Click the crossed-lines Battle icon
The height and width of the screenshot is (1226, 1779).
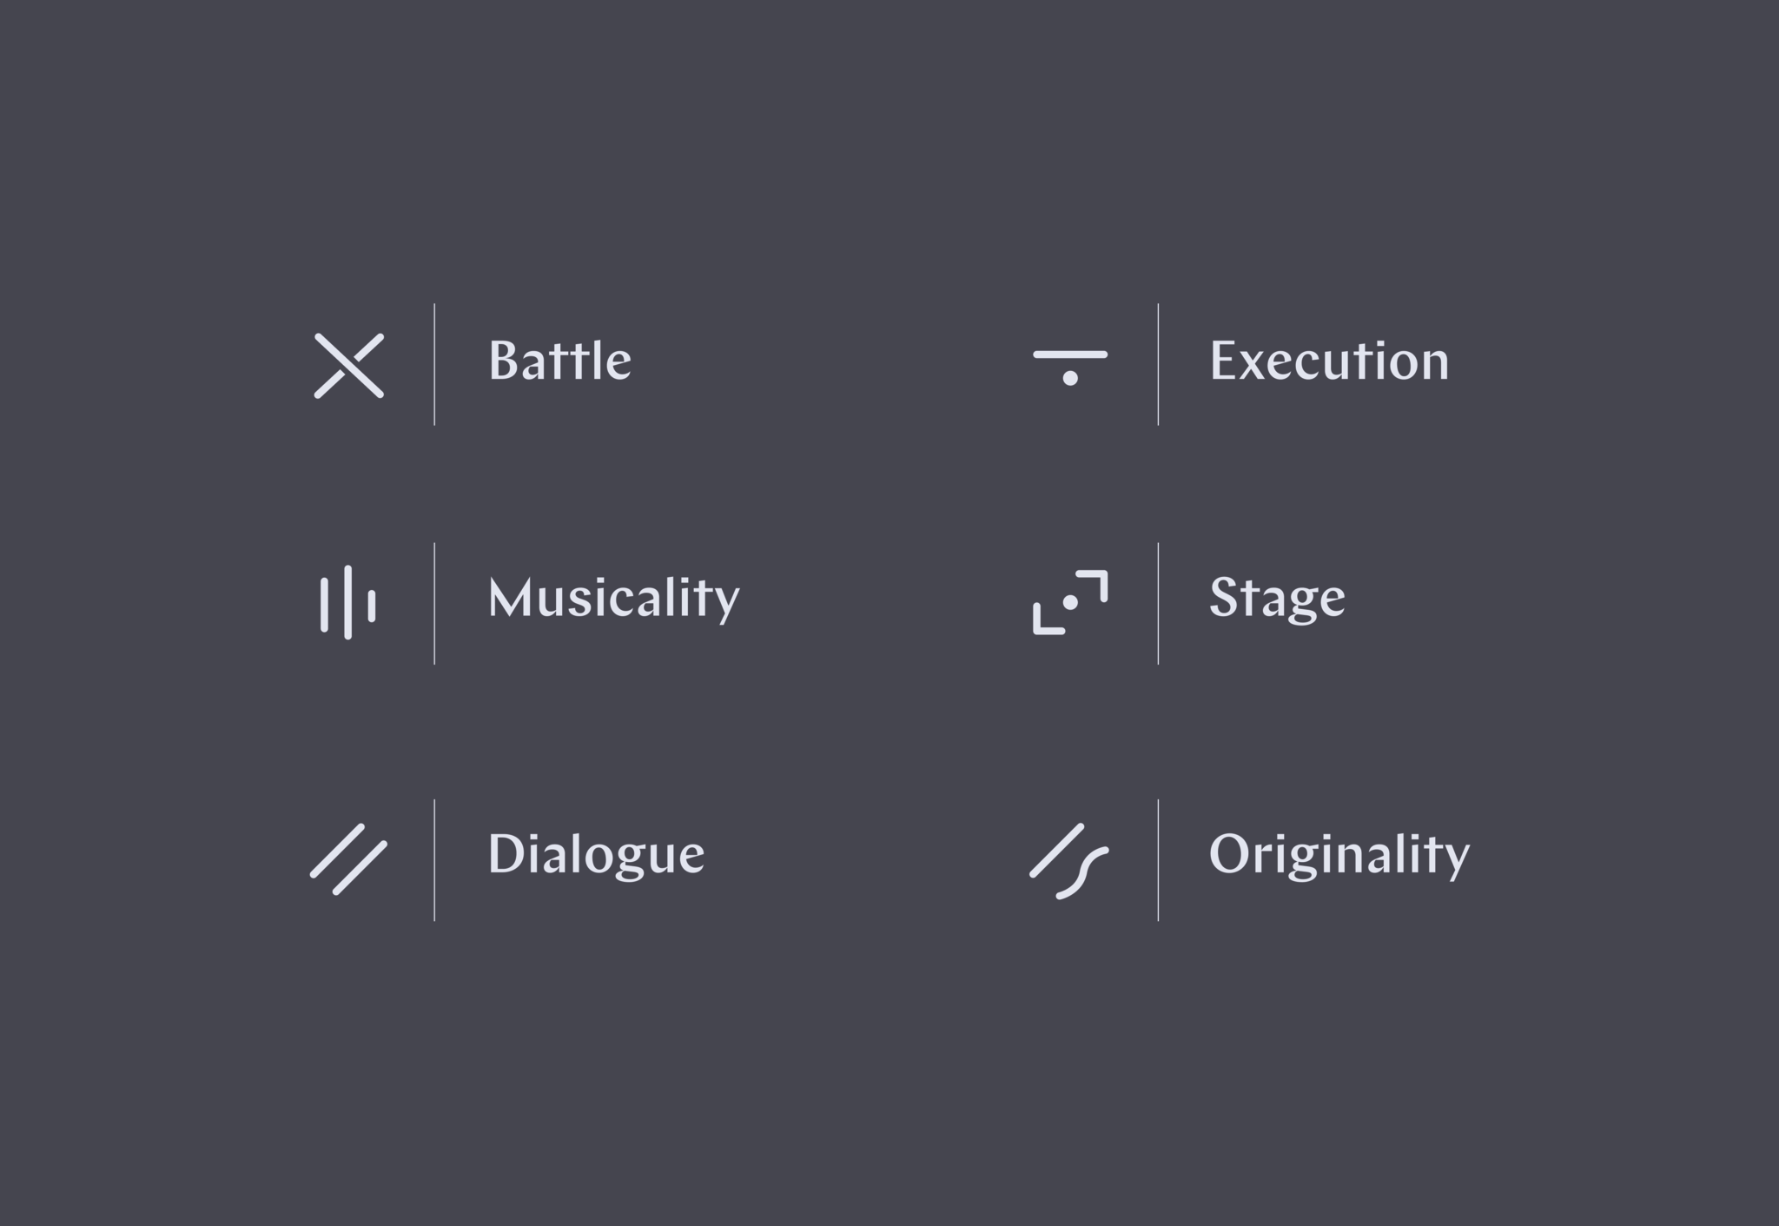pyautogui.click(x=349, y=366)
